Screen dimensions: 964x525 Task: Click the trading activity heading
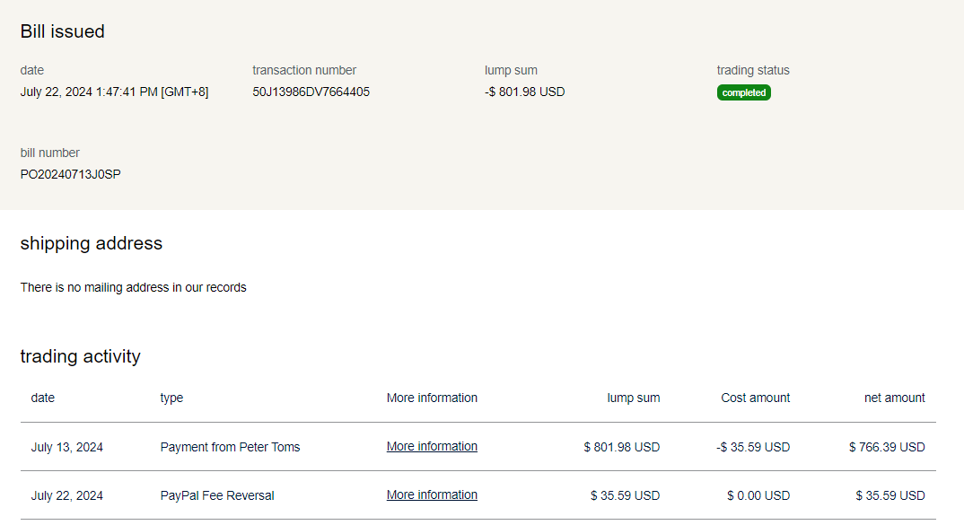80,356
